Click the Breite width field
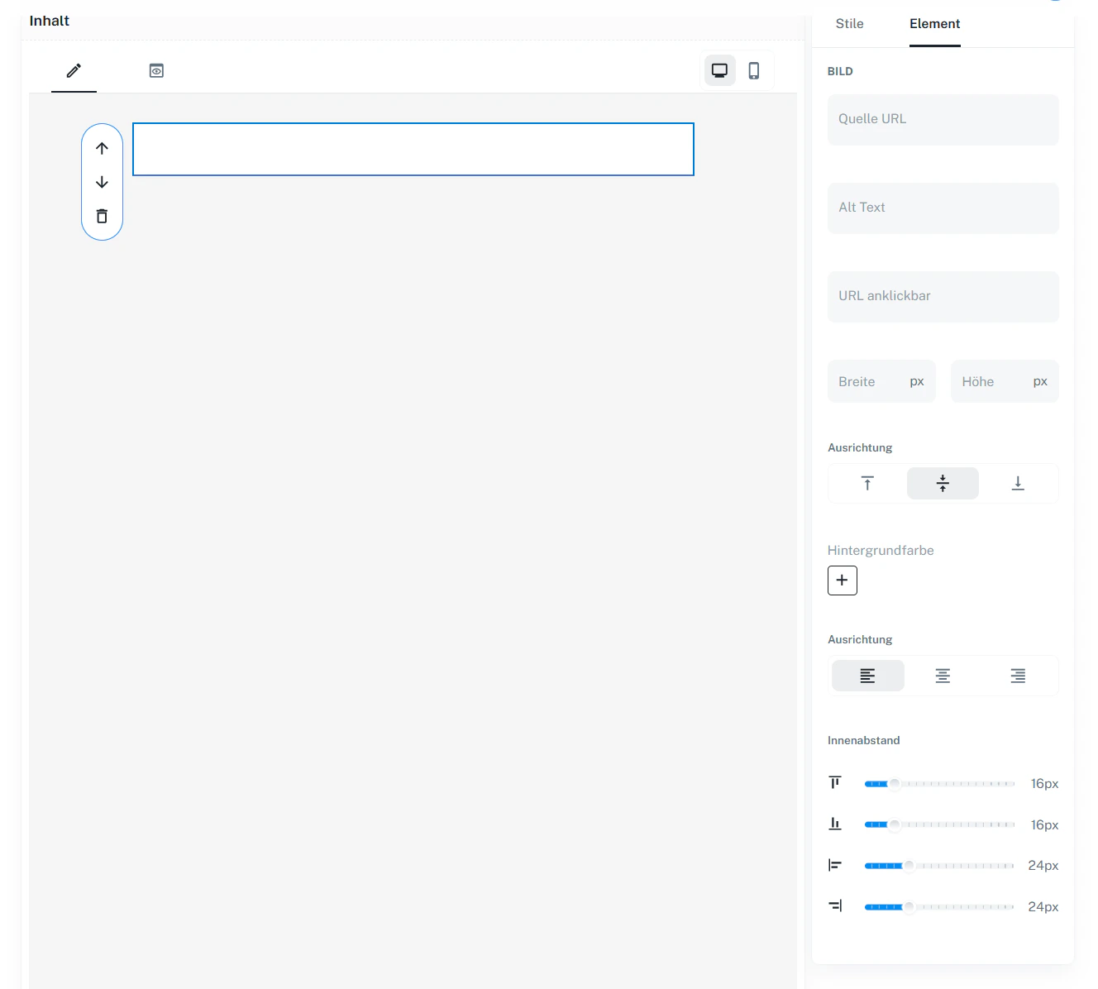1098x989 pixels. pos(881,381)
